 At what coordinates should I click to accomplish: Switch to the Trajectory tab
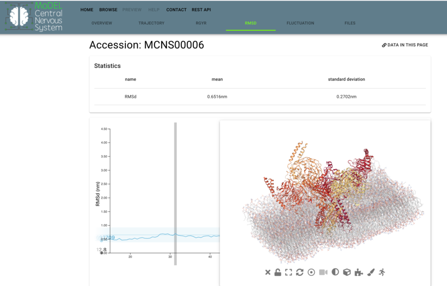(x=151, y=23)
